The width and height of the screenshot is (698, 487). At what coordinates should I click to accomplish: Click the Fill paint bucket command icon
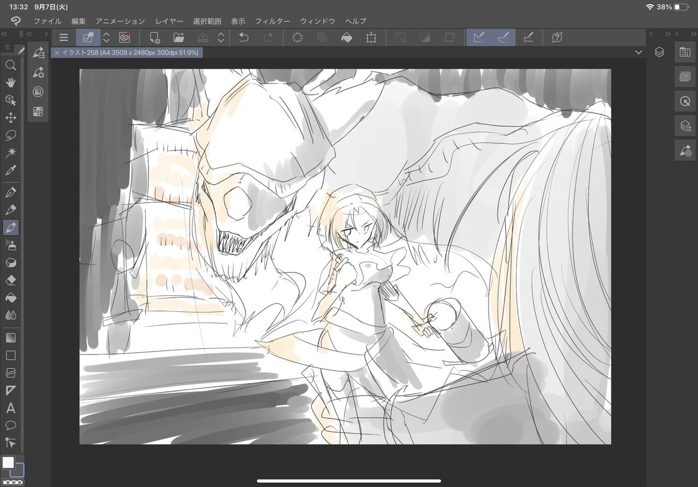(x=346, y=37)
